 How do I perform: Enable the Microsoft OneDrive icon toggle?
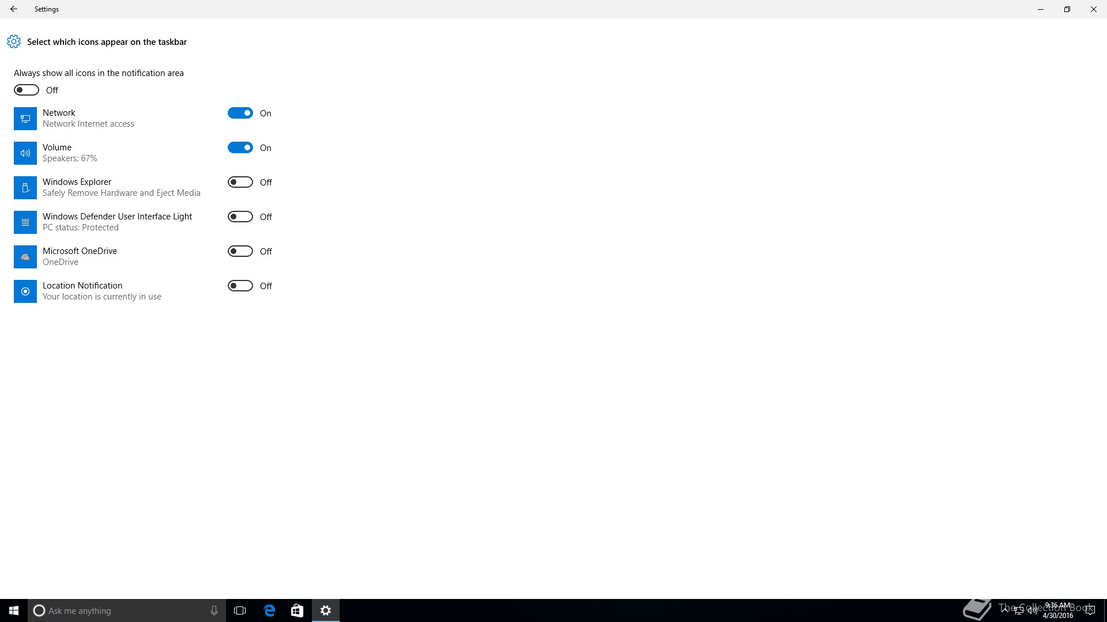(240, 251)
